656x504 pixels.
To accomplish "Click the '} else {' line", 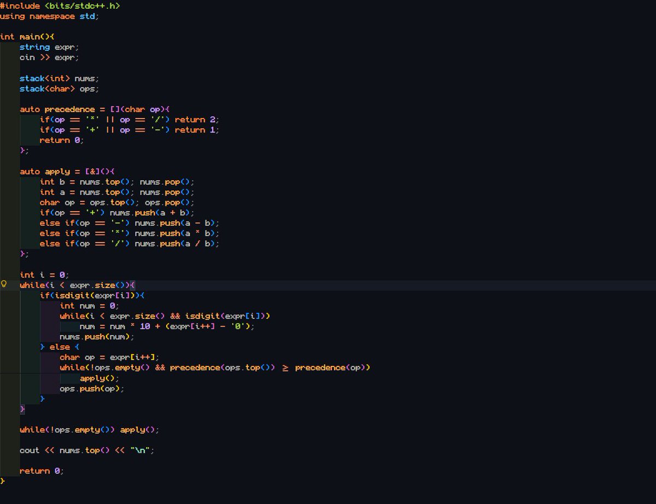I will [x=60, y=348].
